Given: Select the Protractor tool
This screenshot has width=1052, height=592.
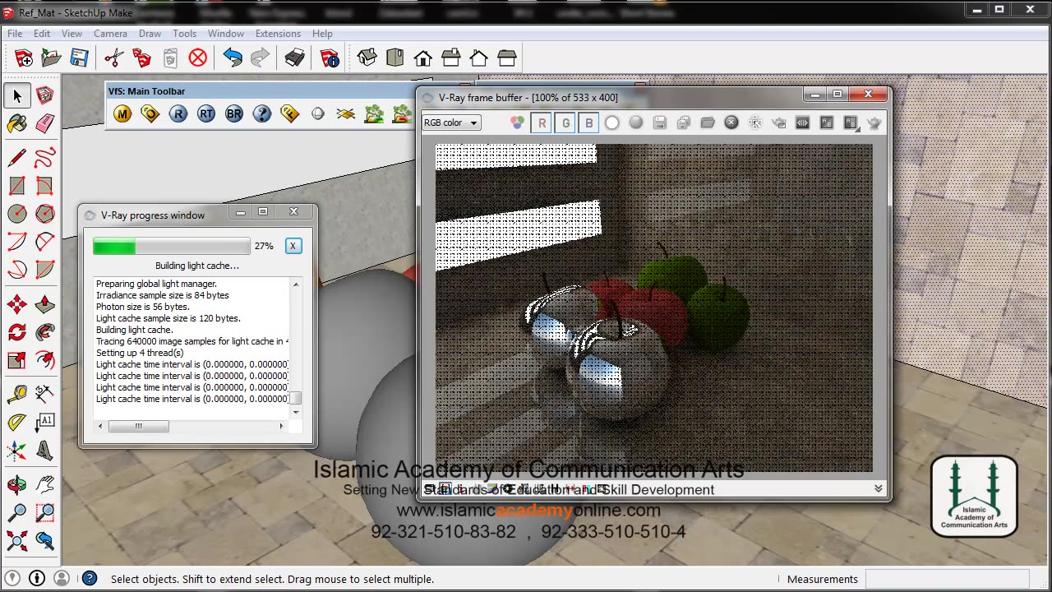Looking at the screenshot, I should [17, 423].
